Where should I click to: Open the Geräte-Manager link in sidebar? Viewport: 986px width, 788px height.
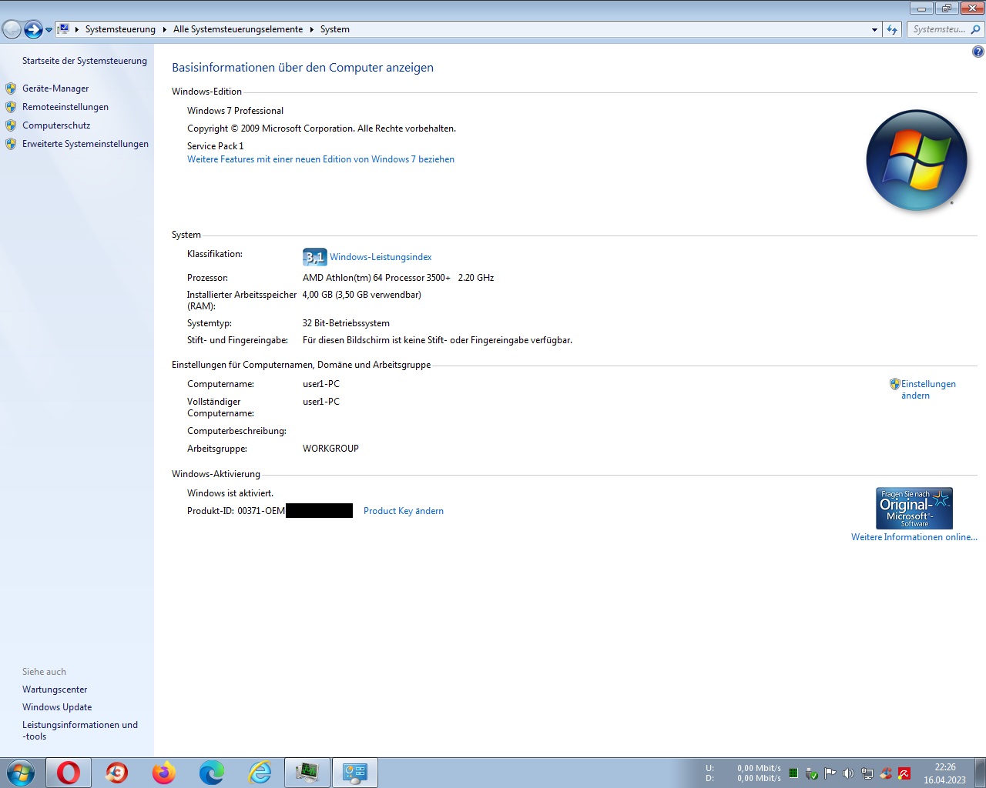point(55,88)
